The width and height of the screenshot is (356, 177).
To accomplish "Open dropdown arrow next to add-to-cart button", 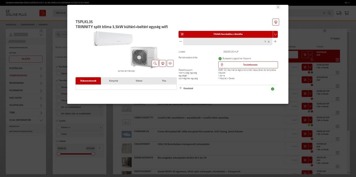I will pyautogui.click(x=275, y=34).
